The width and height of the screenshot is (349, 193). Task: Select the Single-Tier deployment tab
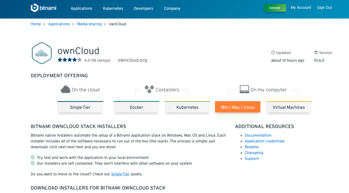[80, 107]
